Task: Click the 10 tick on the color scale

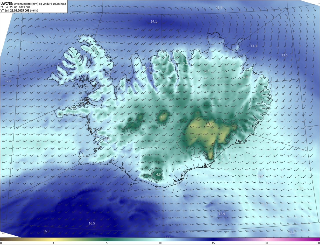Action: (160, 243)
